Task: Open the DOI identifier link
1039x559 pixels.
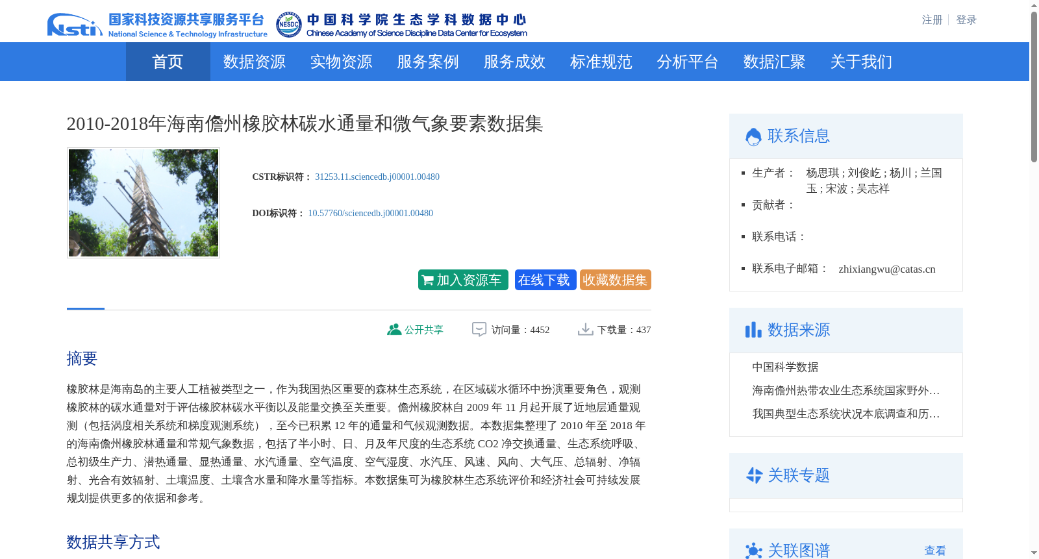Action: click(x=370, y=213)
